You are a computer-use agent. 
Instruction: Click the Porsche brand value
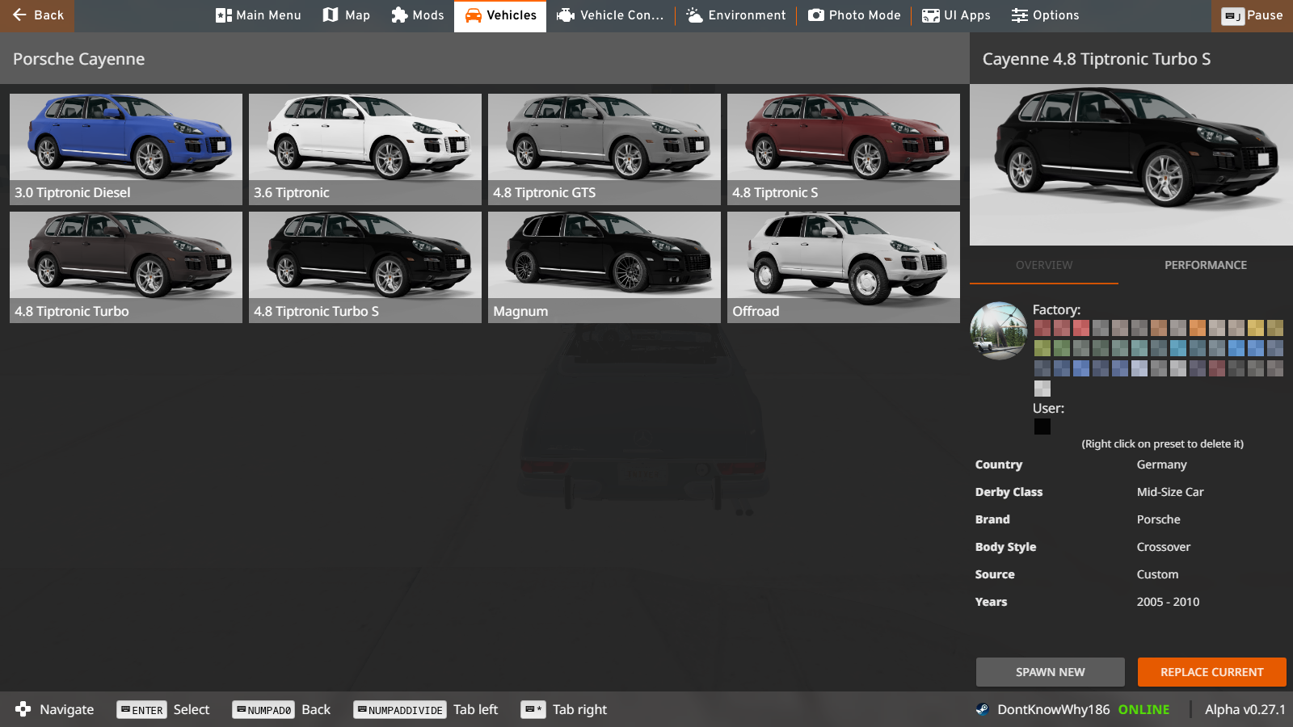pos(1158,519)
